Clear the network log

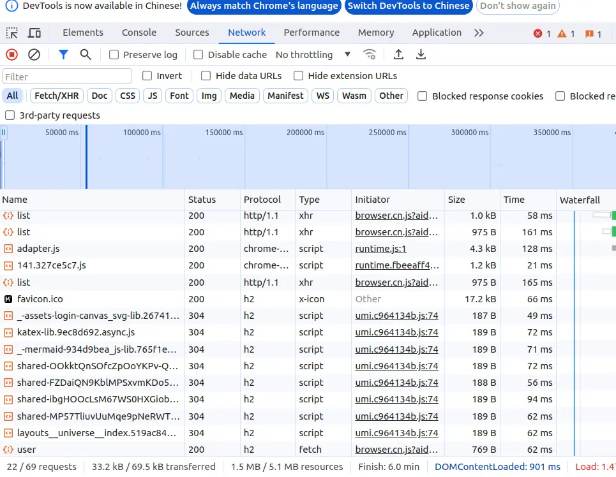pos(34,55)
